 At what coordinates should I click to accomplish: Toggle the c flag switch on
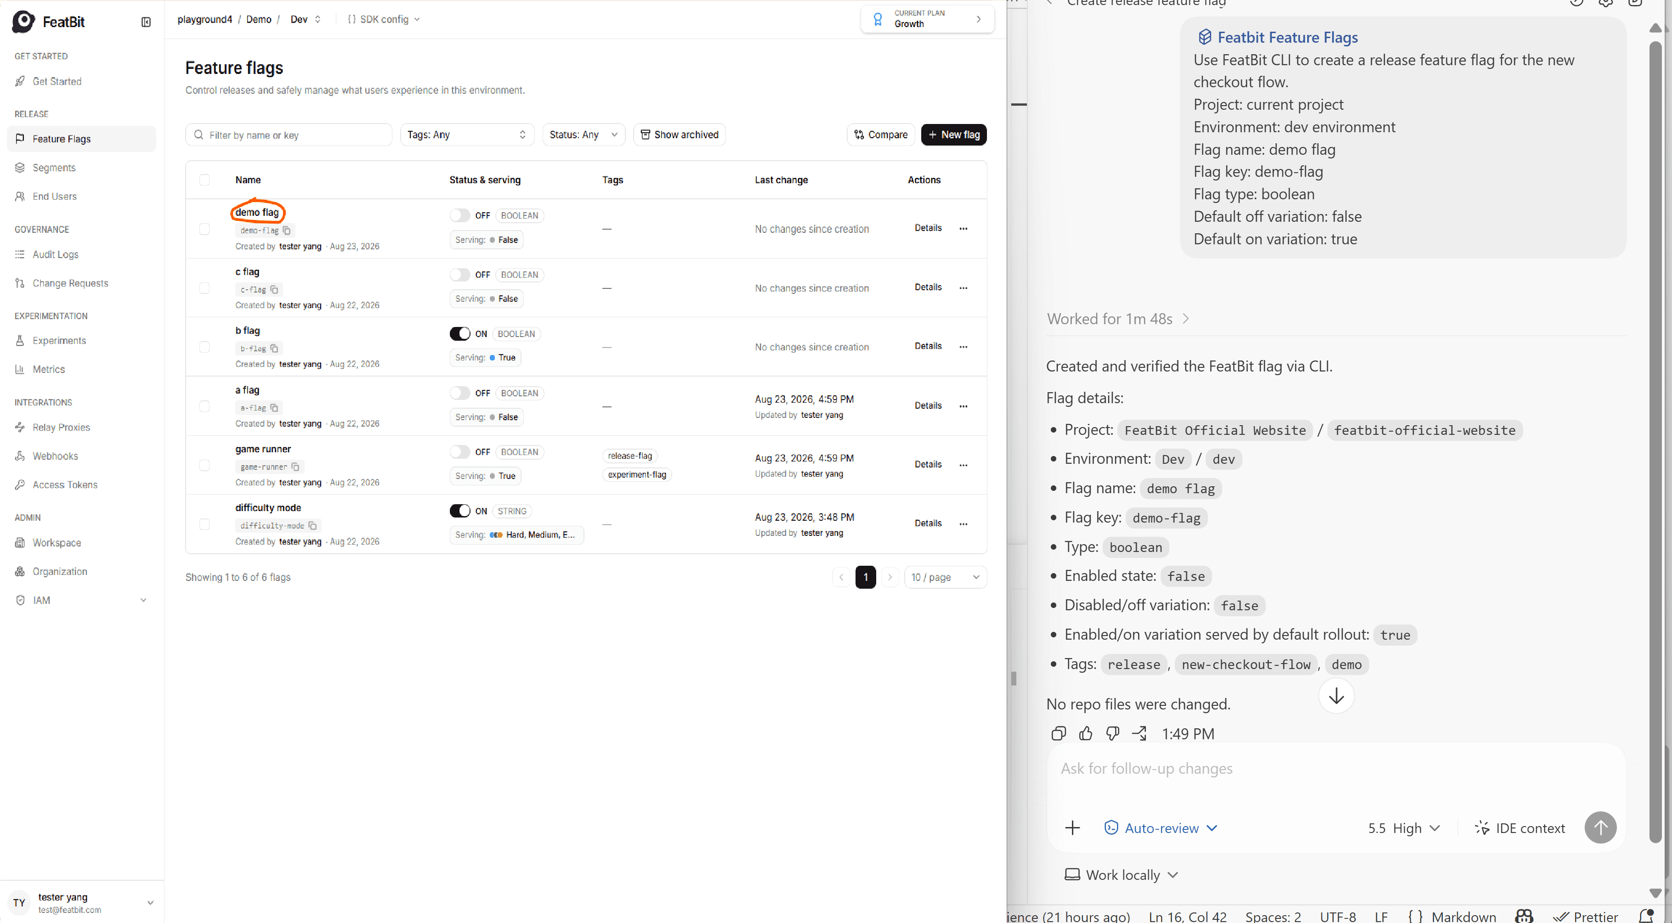coord(459,274)
